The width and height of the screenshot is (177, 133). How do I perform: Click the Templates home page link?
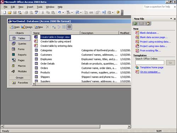pos(152,67)
